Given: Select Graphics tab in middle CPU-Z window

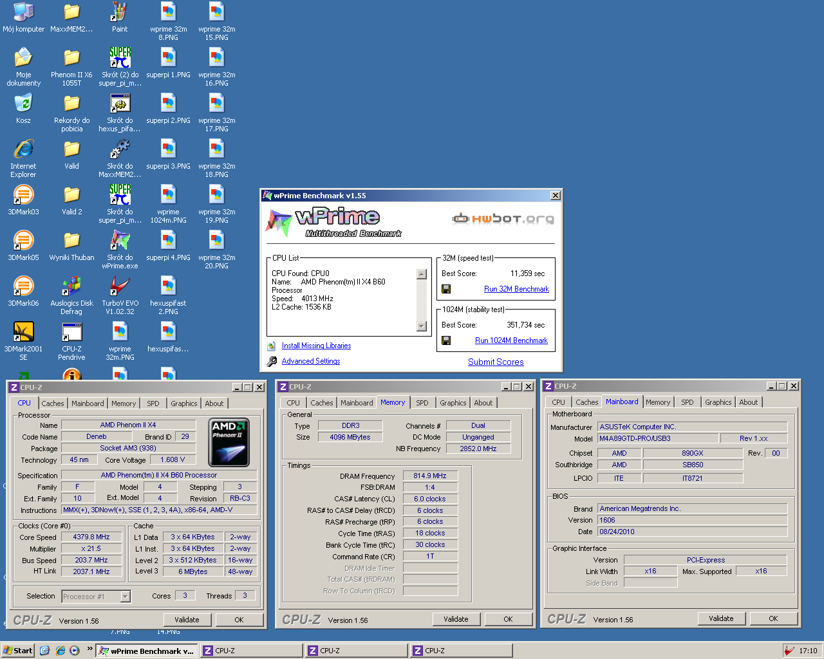Looking at the screenshot, I should point(453,403).
